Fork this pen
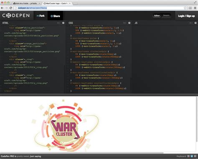198x159 pixels. click(41, 16)
